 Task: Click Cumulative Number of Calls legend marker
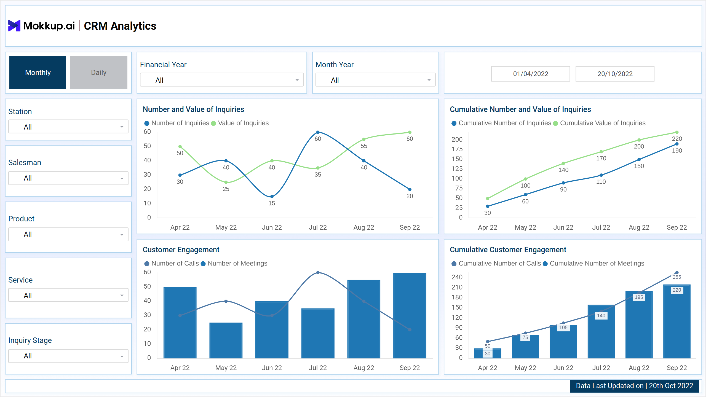[454, 264]
